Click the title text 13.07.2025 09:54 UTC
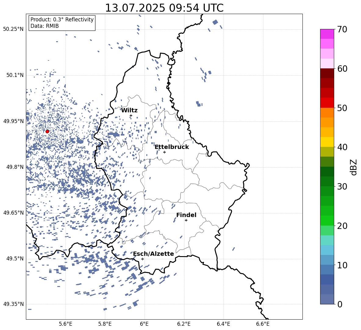Viewport: 361px width, 330px height. click(164, 8)
